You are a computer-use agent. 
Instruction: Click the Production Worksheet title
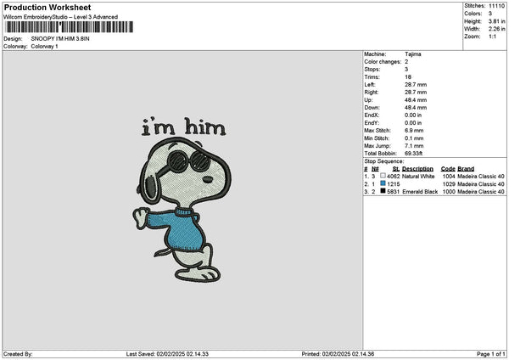point(48,8)
